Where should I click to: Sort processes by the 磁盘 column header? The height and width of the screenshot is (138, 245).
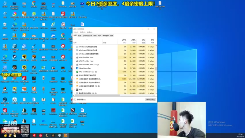tap(141, 41)
